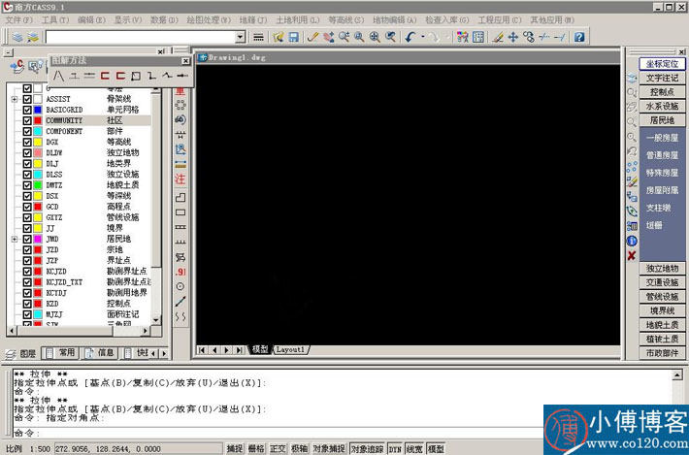Click magenta color swatch of JMD layer
The height and width of the screenshot is (455, 689).
coord(38,239)
